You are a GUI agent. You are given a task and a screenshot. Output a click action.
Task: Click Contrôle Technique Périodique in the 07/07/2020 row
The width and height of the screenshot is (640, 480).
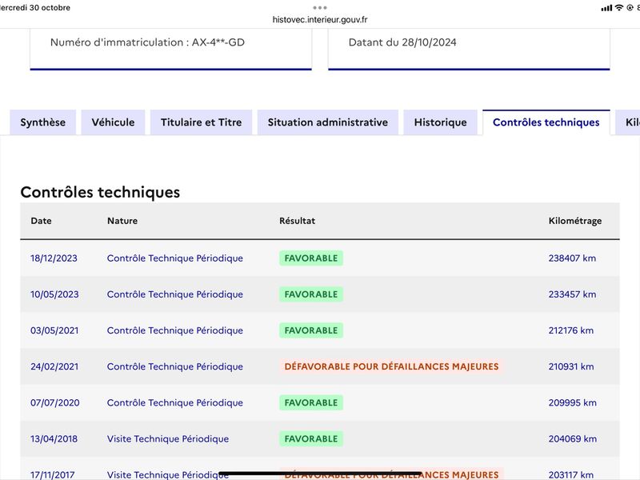[x=175, y=403]
